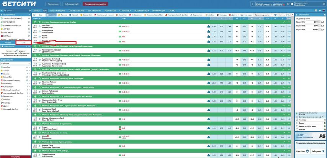This screenshot has height=158, width=327.
Task: Open the settings gear icon
Action: 320,10
